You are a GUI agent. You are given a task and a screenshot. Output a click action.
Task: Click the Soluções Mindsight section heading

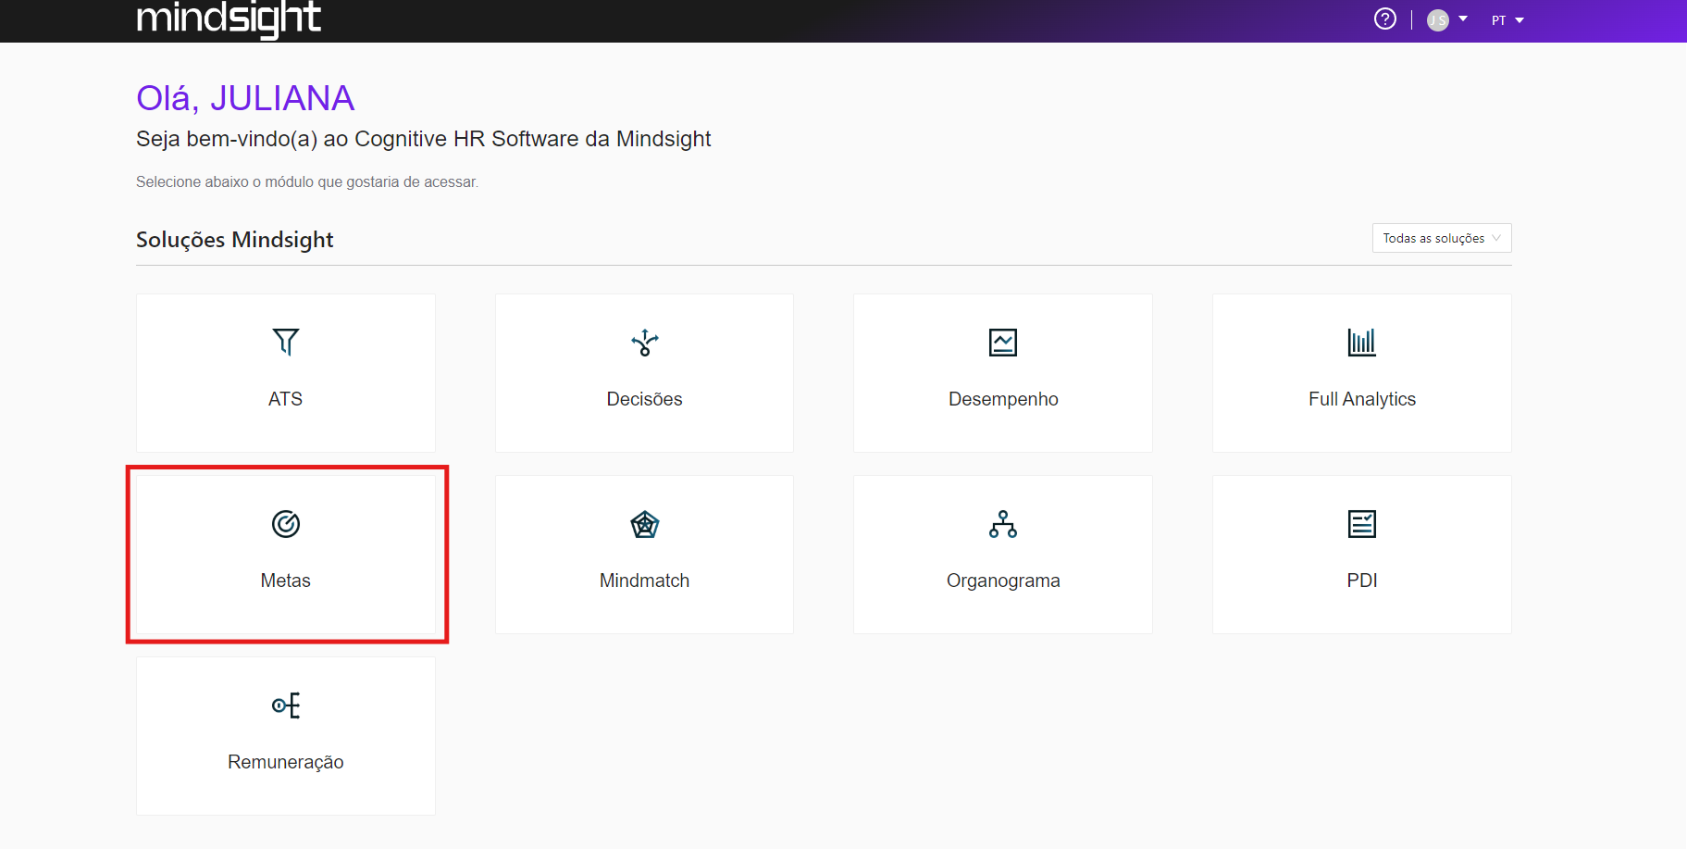(x=234, y=240)
